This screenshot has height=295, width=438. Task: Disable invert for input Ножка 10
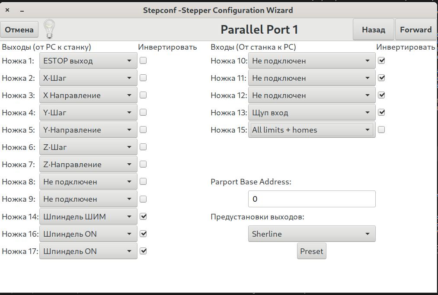(x=381, y=60)
